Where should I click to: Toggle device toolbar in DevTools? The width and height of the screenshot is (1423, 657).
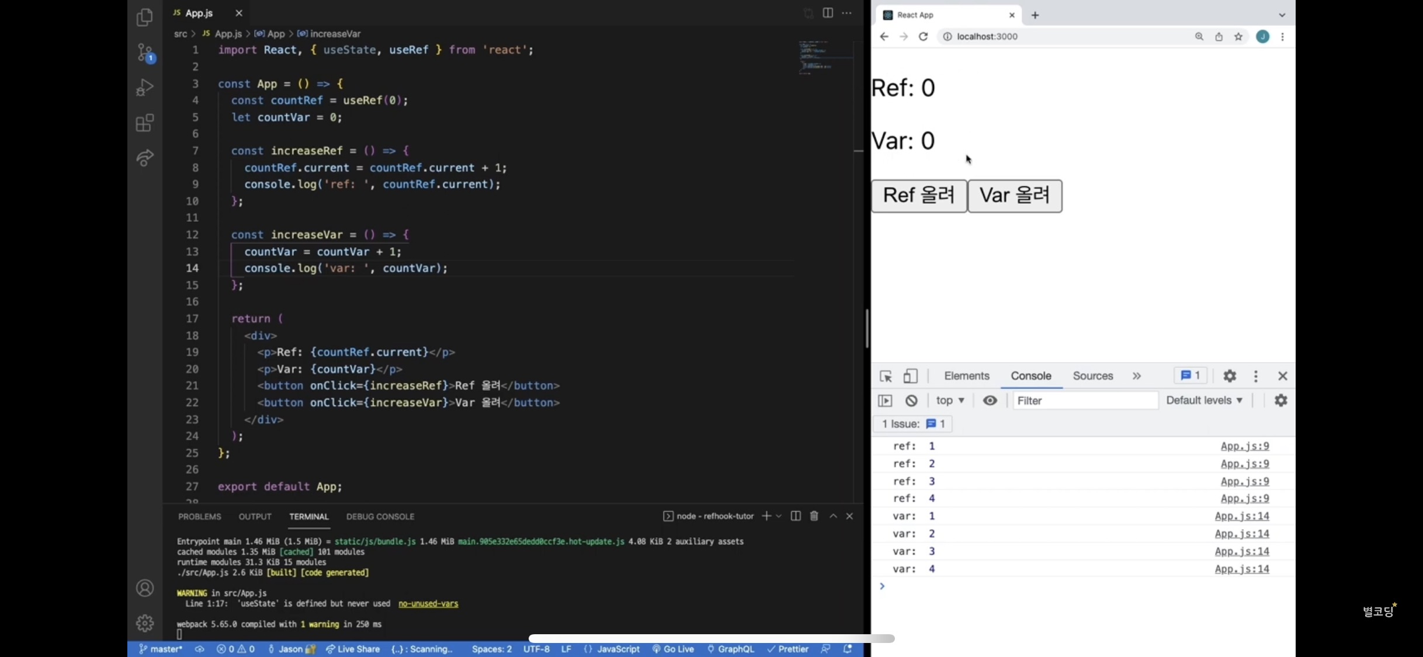910,376
